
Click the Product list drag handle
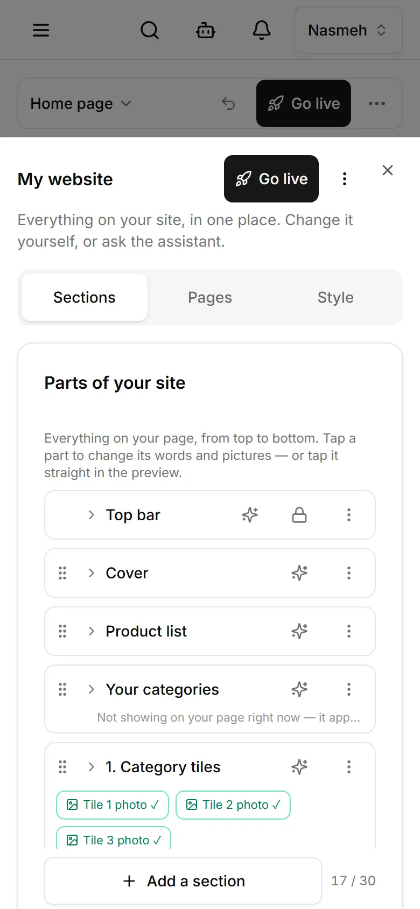[62, 631]
